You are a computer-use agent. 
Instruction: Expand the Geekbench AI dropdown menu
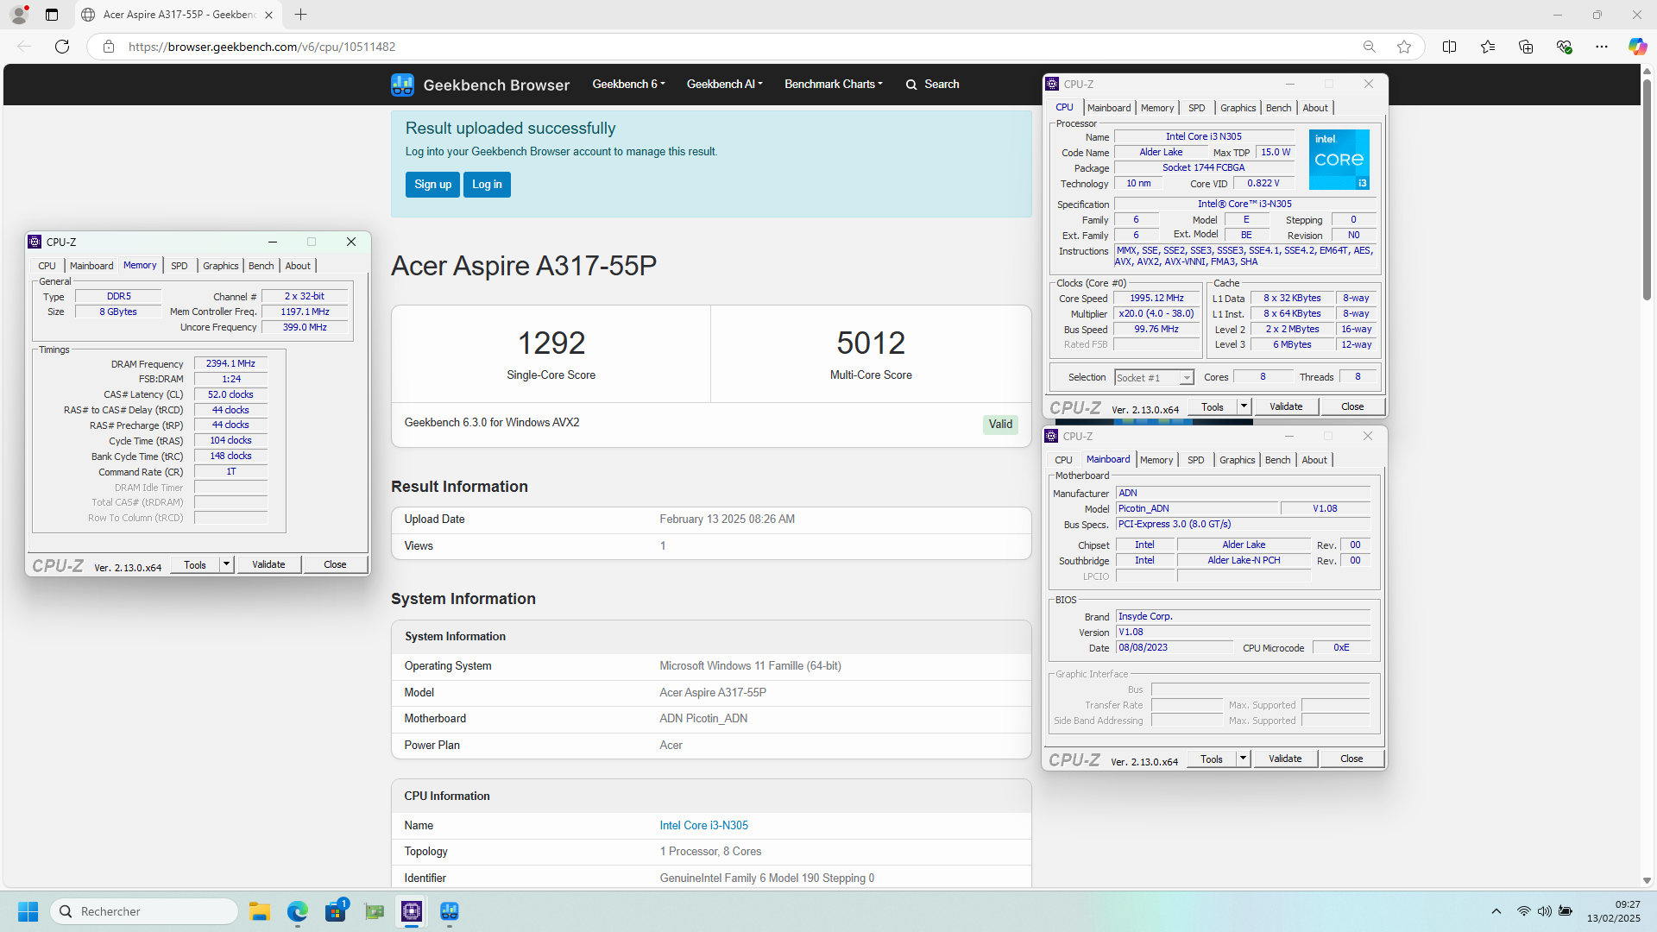click(724, 85)
